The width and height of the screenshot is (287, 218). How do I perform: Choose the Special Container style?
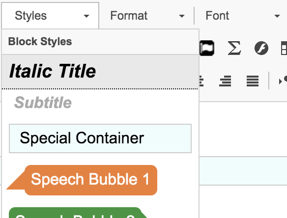[x=100, y=138]
